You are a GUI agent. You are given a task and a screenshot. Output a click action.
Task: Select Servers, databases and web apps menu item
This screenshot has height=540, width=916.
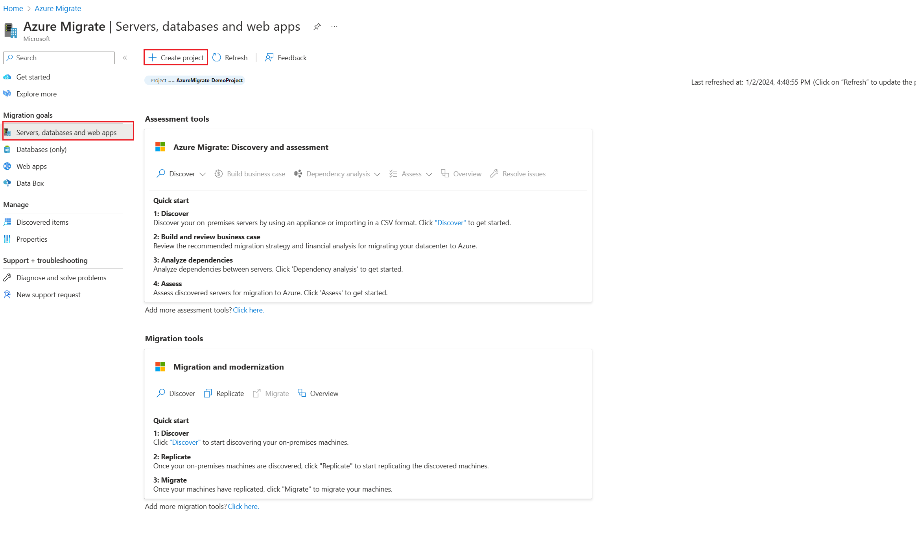66,132
